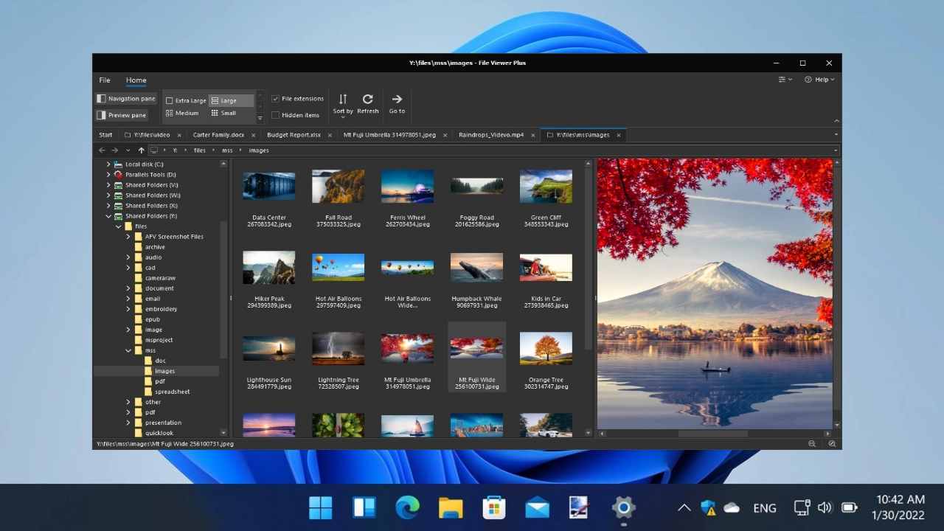Select Medium thumbnail view

tap(182, 114)
